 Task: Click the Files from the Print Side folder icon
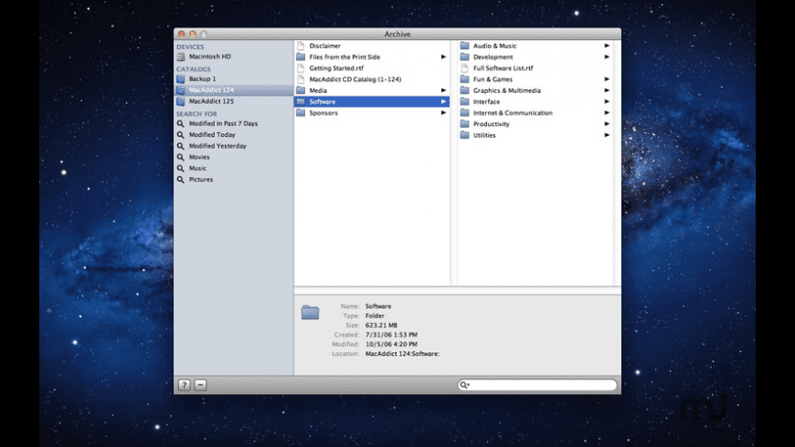[x=301, y=57]
